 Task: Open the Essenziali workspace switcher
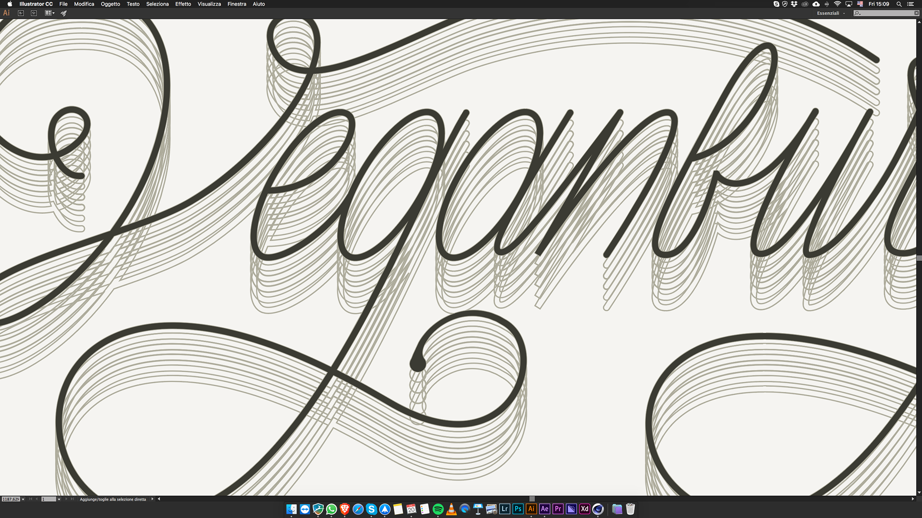click(831, 13)
